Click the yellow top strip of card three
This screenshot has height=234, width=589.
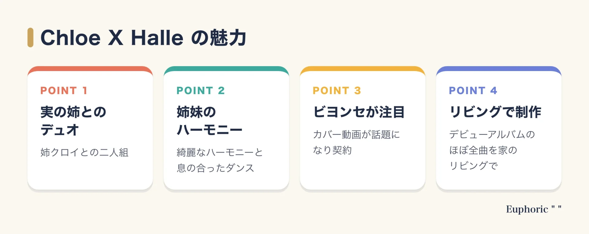click(x=363, y=69)
